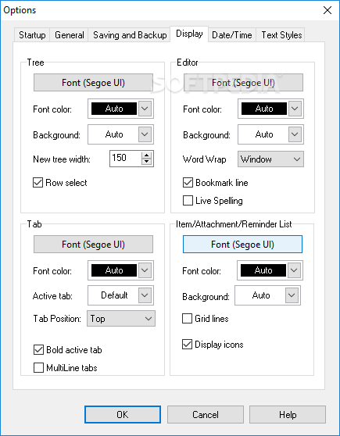340x436 pixels.
Task: Switch to the Text Styles tab
Action: 281,35
